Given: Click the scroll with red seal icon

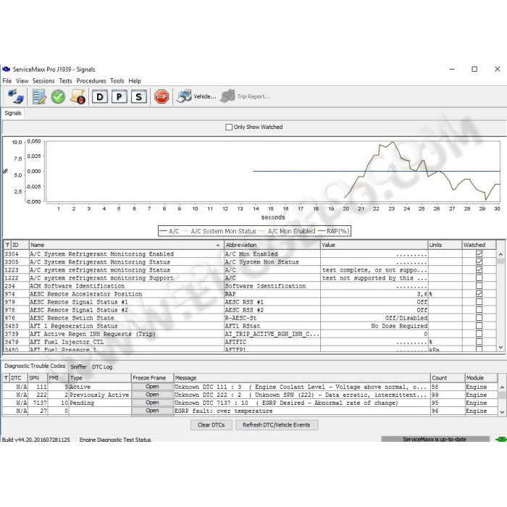Looking at the screenshot, I should point(78,96).
